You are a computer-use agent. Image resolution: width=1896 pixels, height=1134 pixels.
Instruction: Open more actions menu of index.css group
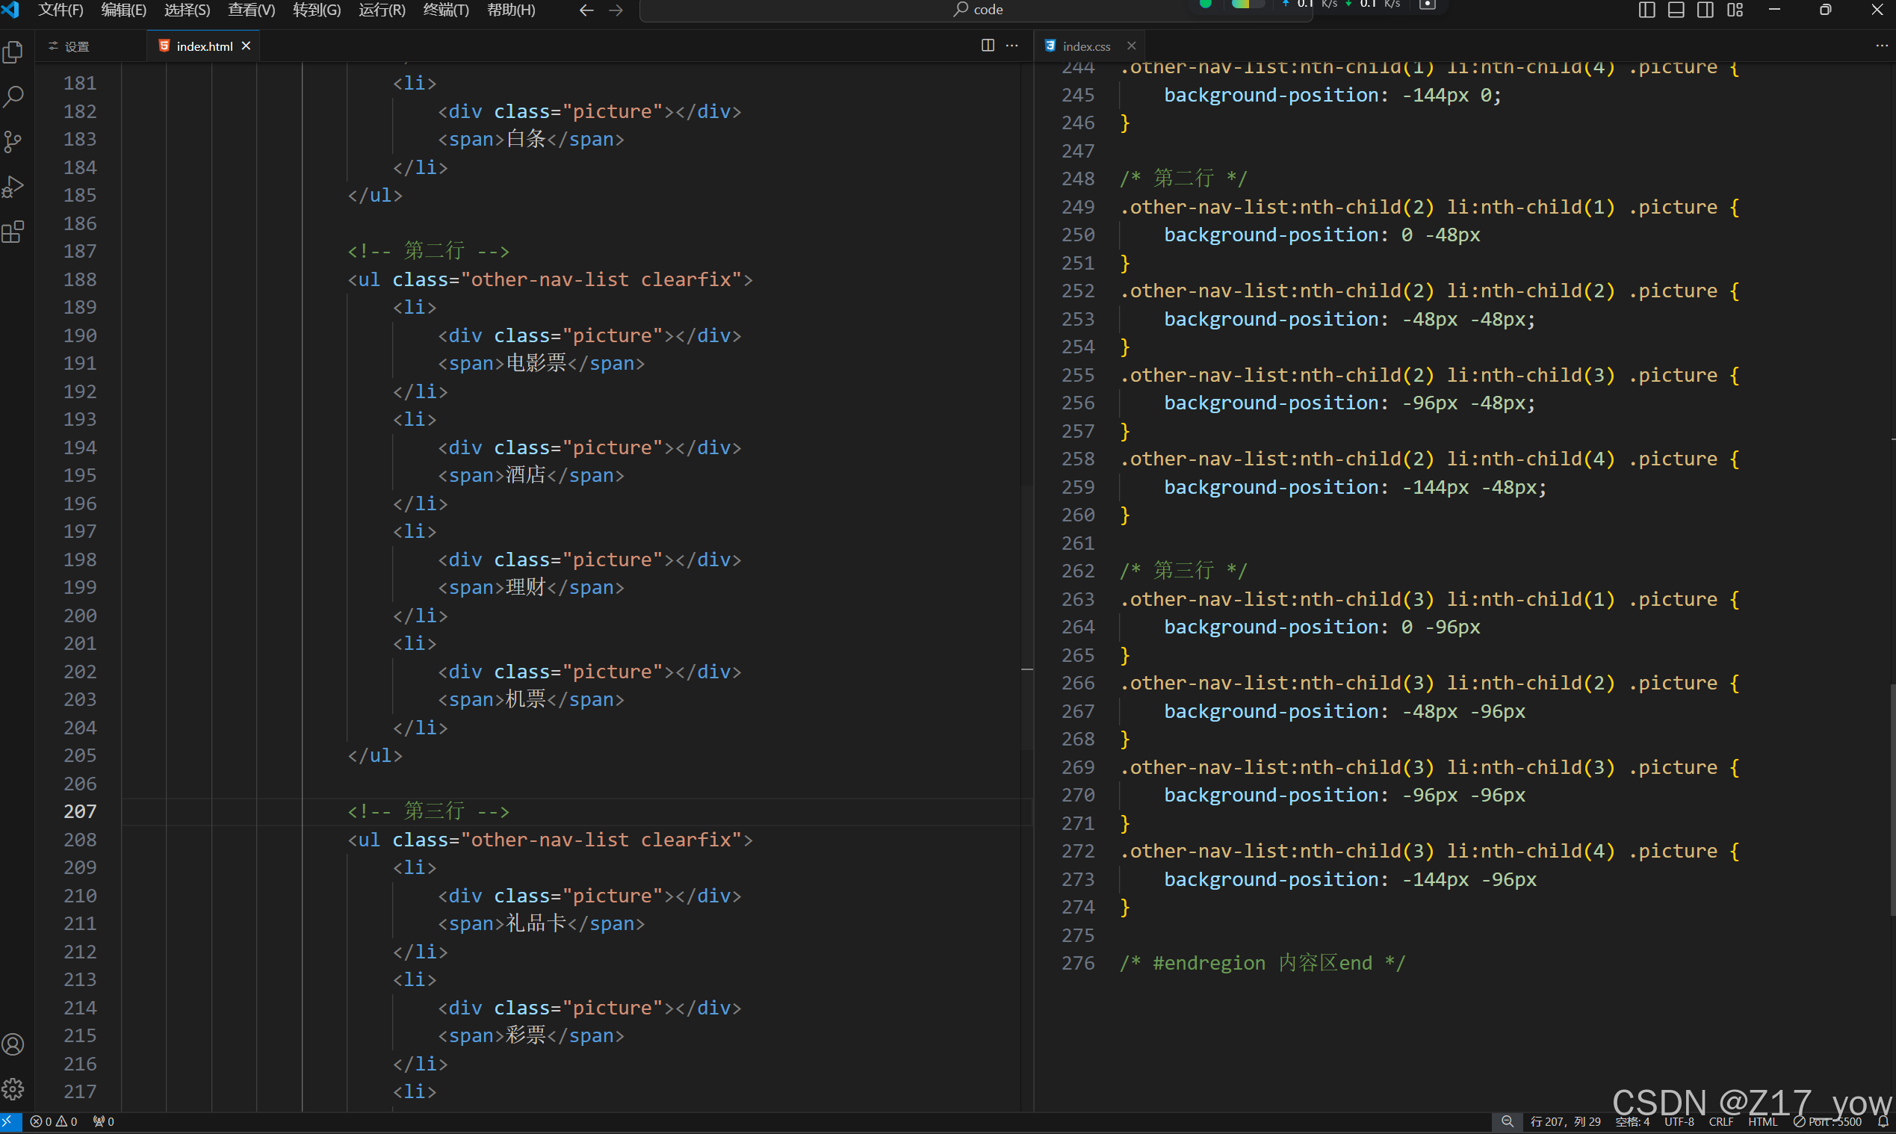pyautogui.click(x=1881, y=46)
